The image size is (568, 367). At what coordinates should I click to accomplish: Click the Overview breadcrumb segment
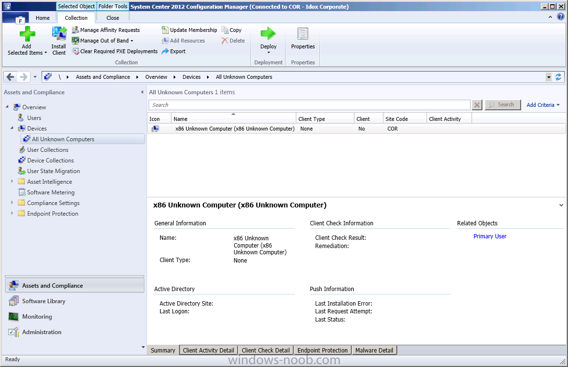pos(156,77)
